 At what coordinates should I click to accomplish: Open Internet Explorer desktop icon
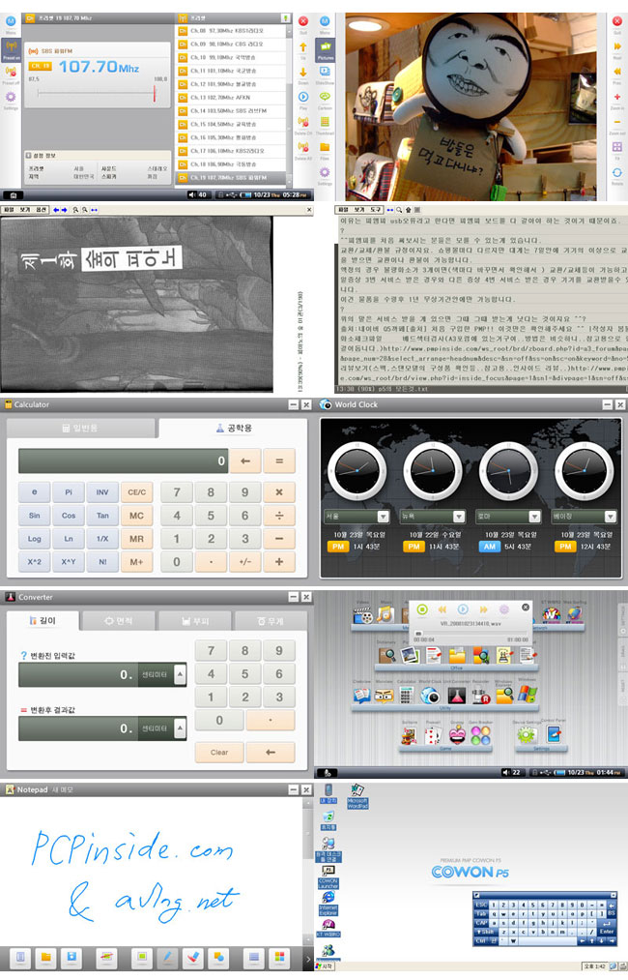click(328, 904)
